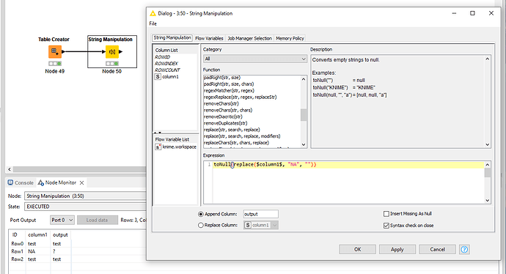Click the output column header in table
Viewport: 506px width, 274px height.
pyautogui.click(x=60, y=234)
